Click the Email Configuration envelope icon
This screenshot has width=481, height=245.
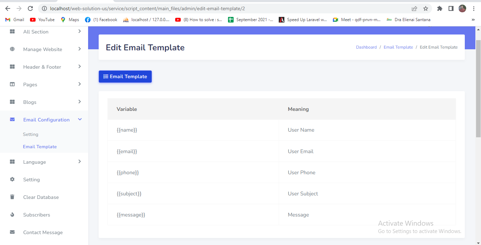click(x=12, y=120)
